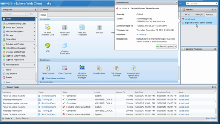Viewport: 220px width, 124px height.
Task: Sort by the Completion Time column header
Action: pyautogui.click(x=167, y=92)
